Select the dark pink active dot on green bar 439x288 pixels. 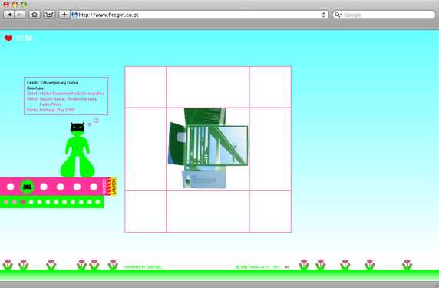coord(23,202)
